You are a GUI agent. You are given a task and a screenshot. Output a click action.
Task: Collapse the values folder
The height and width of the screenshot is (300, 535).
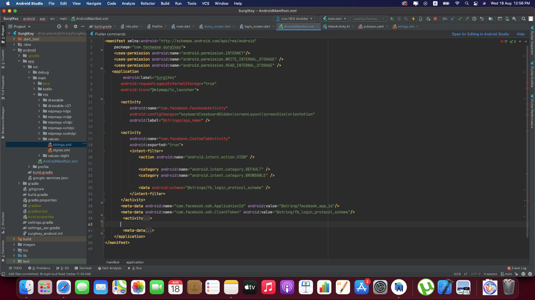pyautogui.click(x=39, y=139)
